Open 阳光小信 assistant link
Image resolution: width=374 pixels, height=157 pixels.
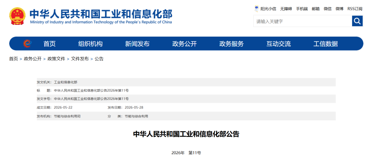pos(268,9)
